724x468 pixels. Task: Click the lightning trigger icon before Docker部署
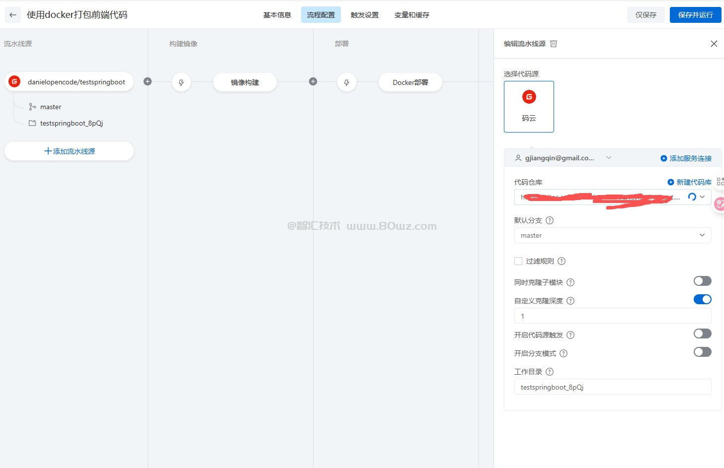(x=347, y=82)
